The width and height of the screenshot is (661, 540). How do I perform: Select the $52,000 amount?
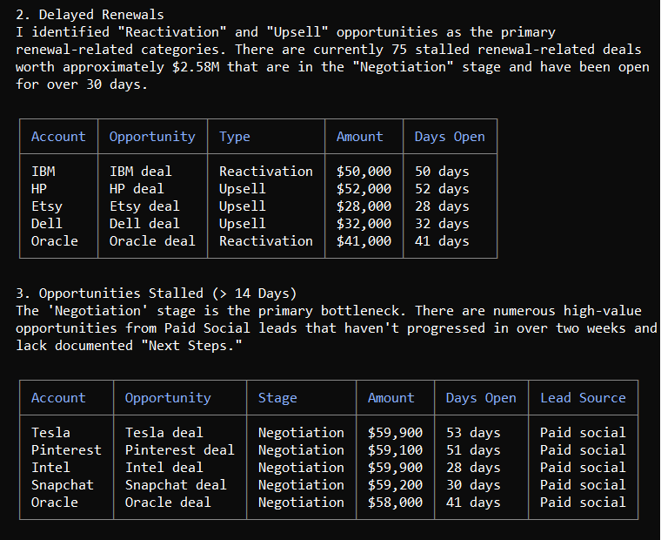coord(364,189)
